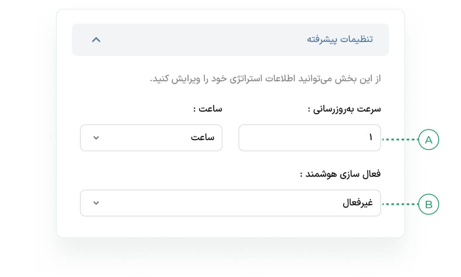Click the selected غیرفعال value text
The height and width of the screenshot is (277, 461).
click(358, 203)
